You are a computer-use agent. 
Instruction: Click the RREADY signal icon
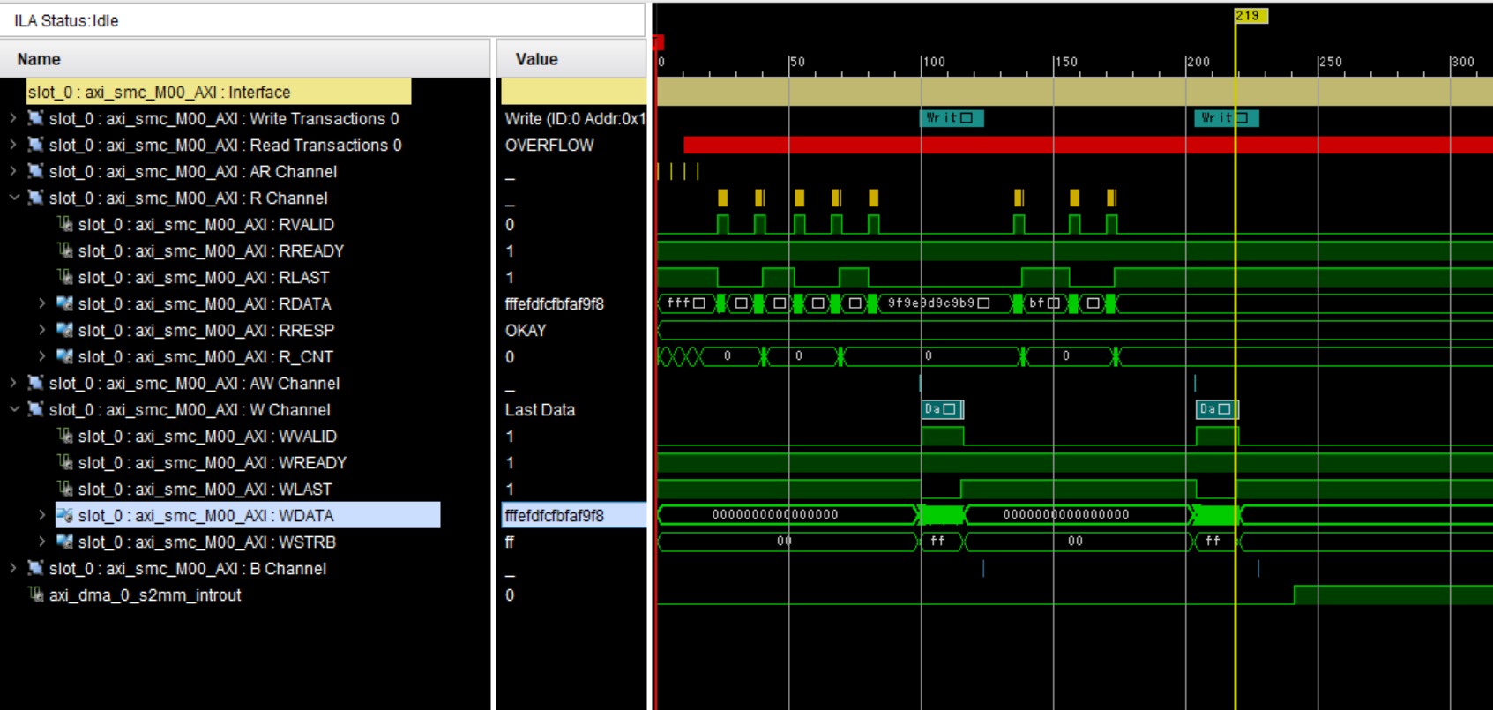[64, 250]
